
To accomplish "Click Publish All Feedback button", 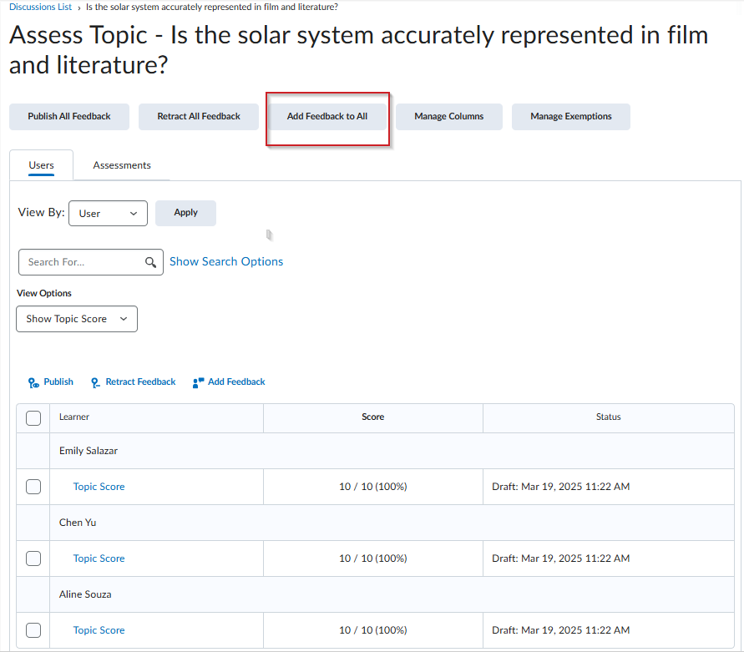I will [69, 117].
